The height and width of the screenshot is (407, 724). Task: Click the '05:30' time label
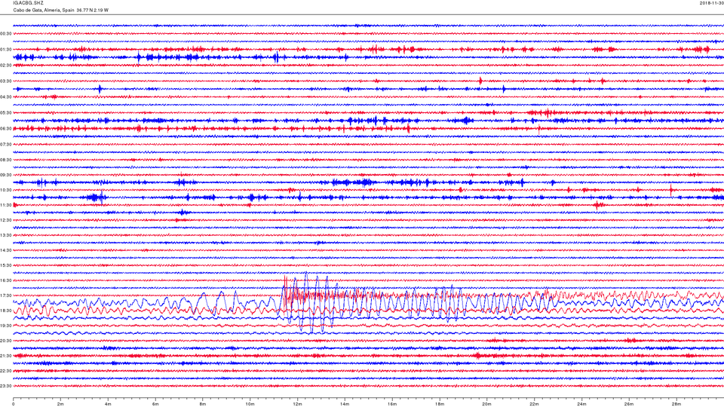point(6,112)
